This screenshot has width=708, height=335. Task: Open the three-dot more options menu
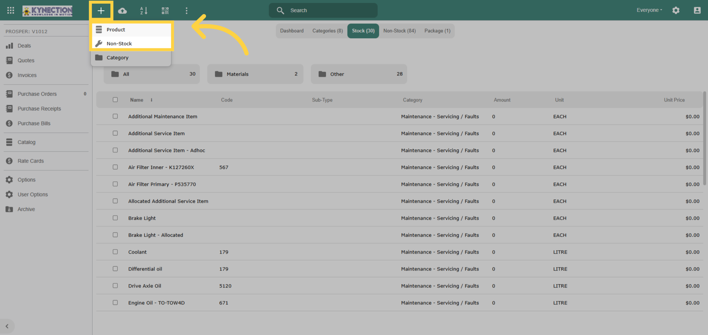[x=186, y=11]
